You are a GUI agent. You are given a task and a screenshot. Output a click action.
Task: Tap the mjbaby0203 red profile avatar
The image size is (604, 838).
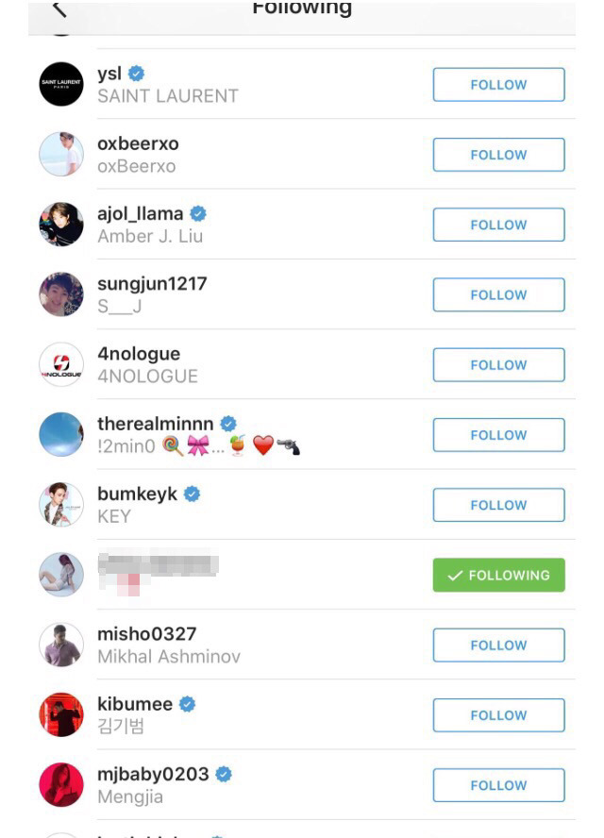point(61,784)
